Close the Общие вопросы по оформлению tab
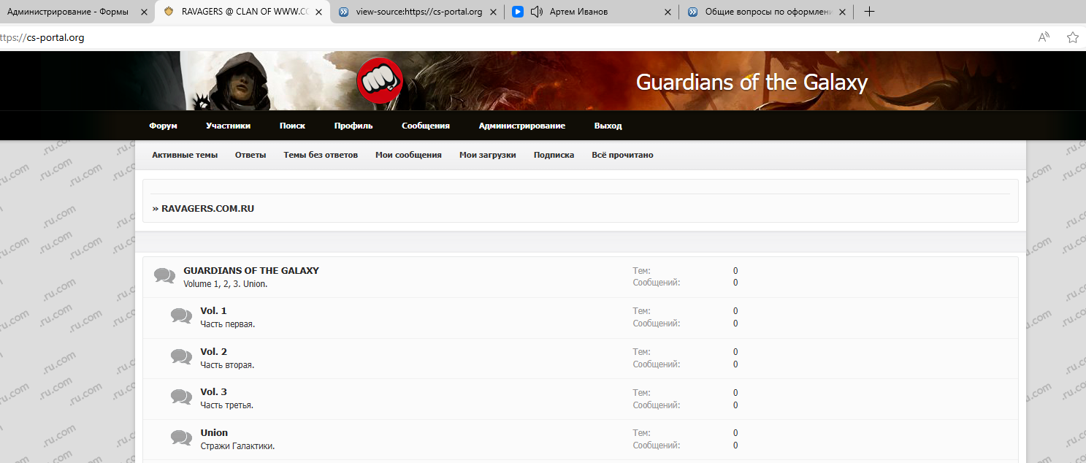 point(842,12)
